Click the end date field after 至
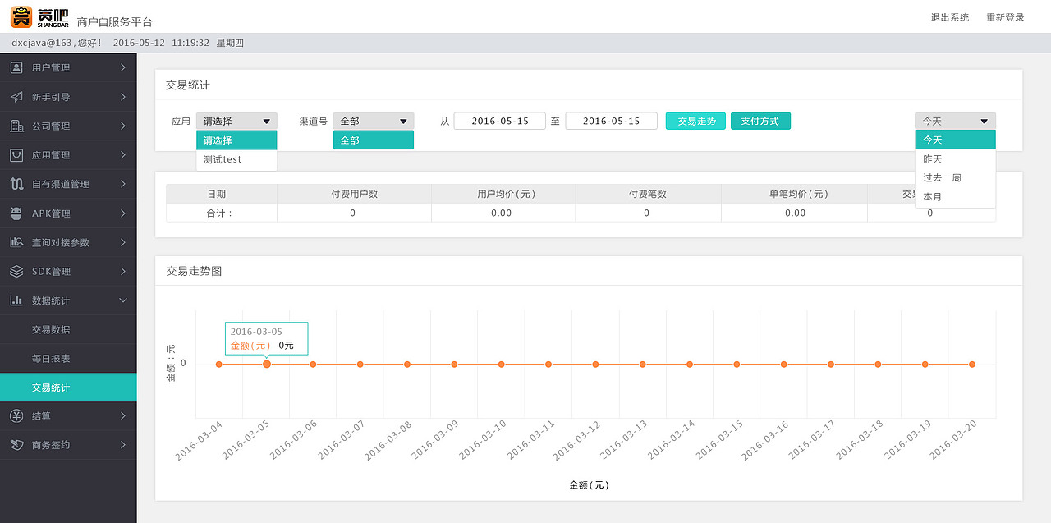The image size is (1051, 523). 611,122
